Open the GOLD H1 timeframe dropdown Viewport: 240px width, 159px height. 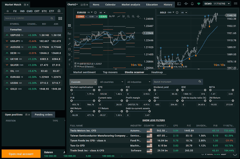[184, 13]
